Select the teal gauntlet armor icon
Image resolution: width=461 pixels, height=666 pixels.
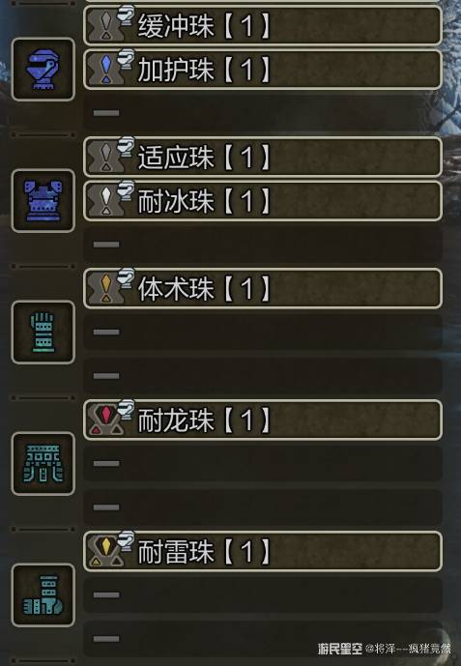pos(43,333)
